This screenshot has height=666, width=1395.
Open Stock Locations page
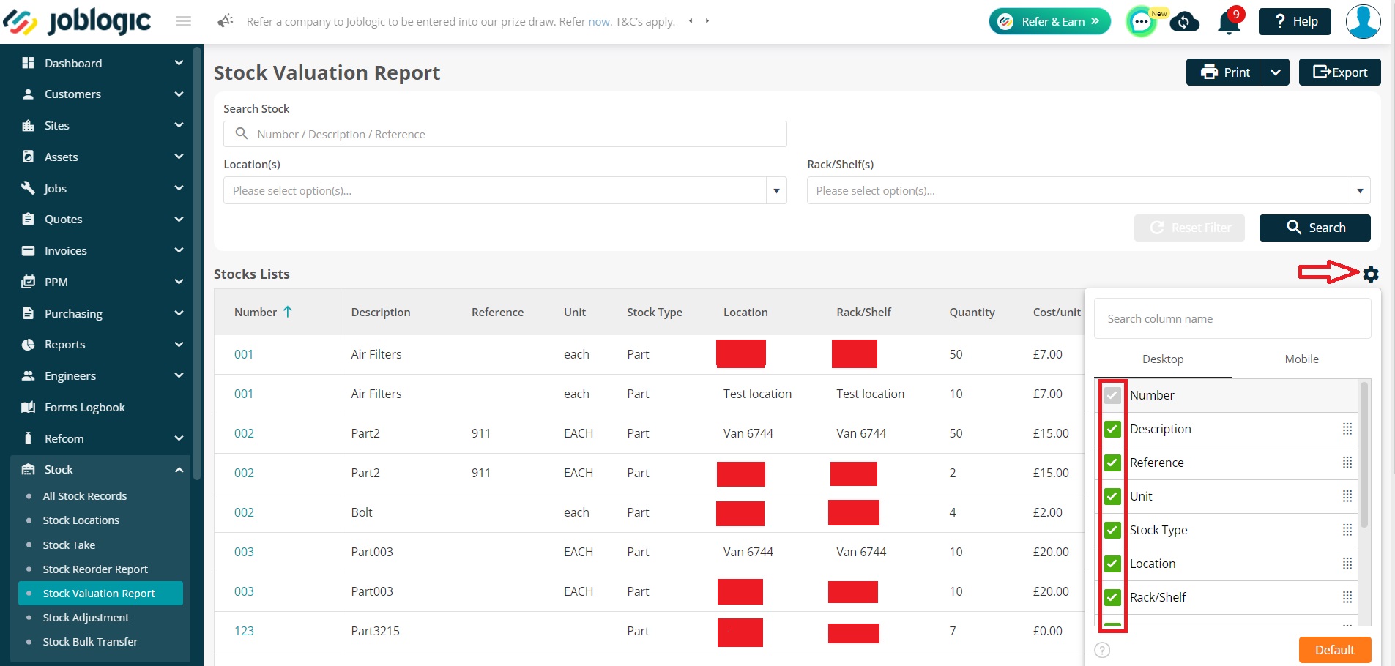tap(81, 520)
